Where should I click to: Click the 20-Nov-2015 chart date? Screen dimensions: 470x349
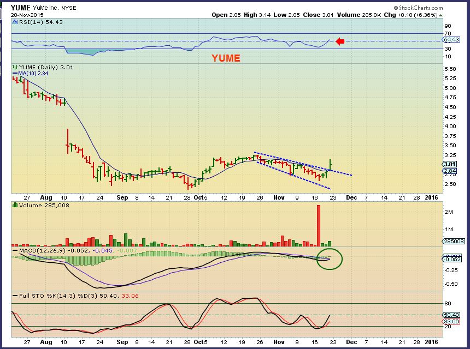pyautogui.click(x=27, y=15)
